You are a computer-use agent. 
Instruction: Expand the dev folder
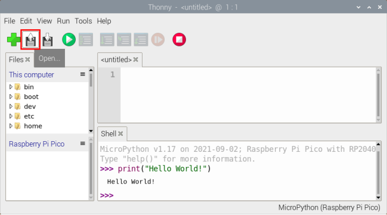(11, 106)
